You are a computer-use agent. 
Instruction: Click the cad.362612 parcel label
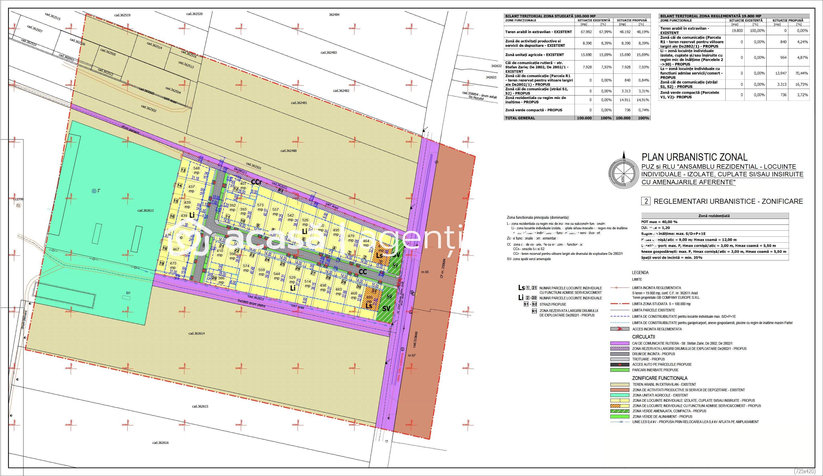145,211
